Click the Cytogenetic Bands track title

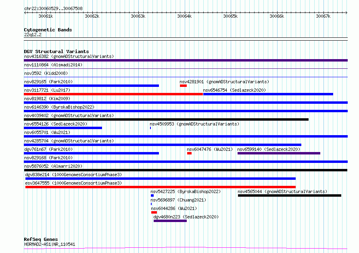(x=48, y=30)
